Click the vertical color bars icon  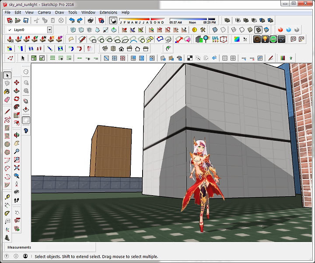click(x=283, y=58)
